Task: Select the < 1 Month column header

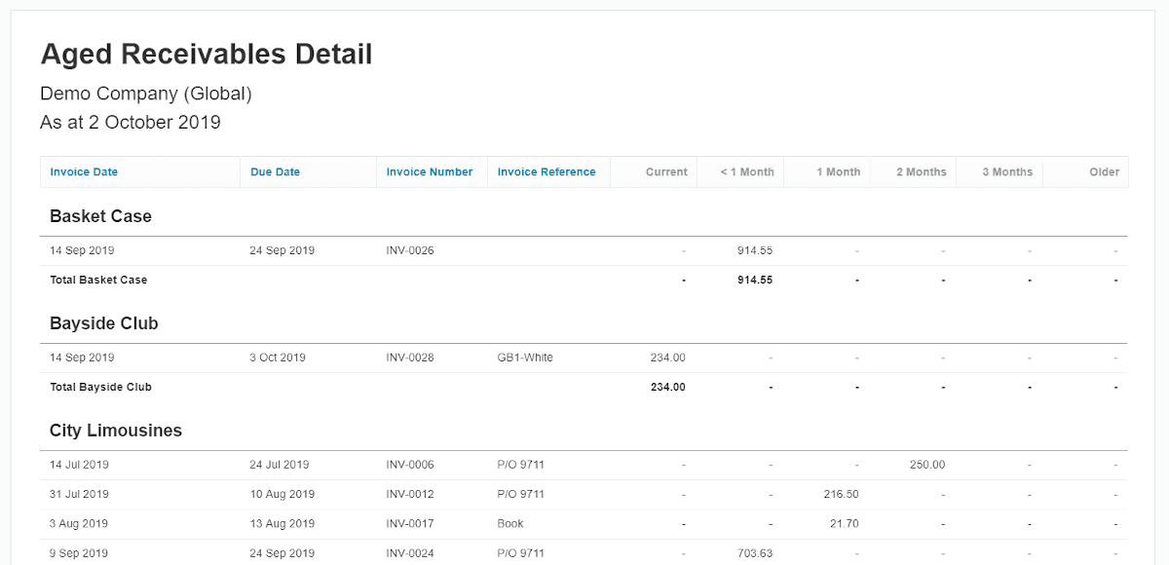Action: tap(747, 171)
